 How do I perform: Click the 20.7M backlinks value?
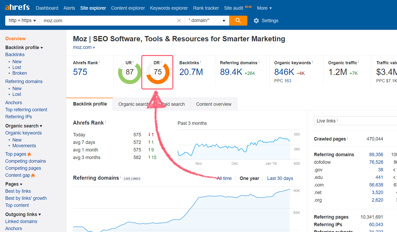[x=191, y=72]
